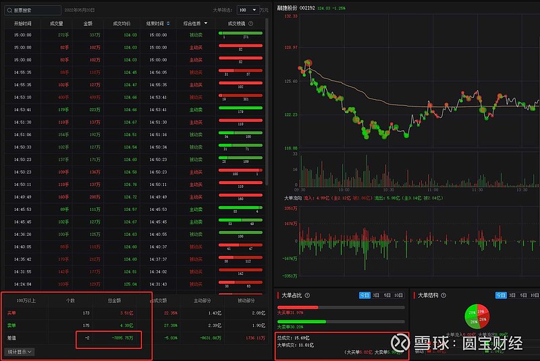Click the 14:24:04 start time cell
540x361 pixels.
pyautogui.click(x=22, y=284)
